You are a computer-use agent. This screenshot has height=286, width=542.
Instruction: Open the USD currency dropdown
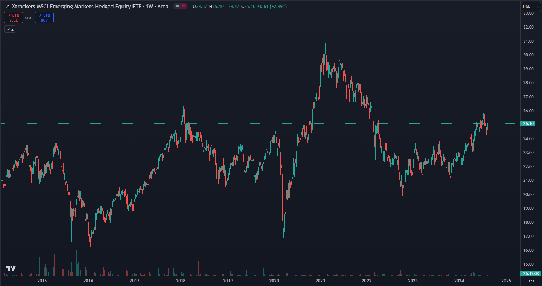(531, 7)
